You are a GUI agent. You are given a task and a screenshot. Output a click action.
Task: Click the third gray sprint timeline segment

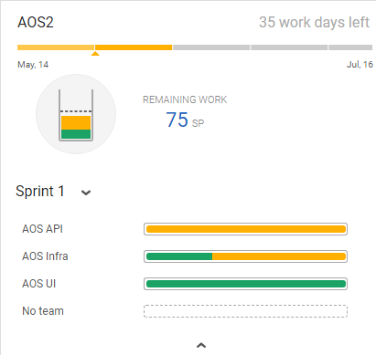click(211, 47)
